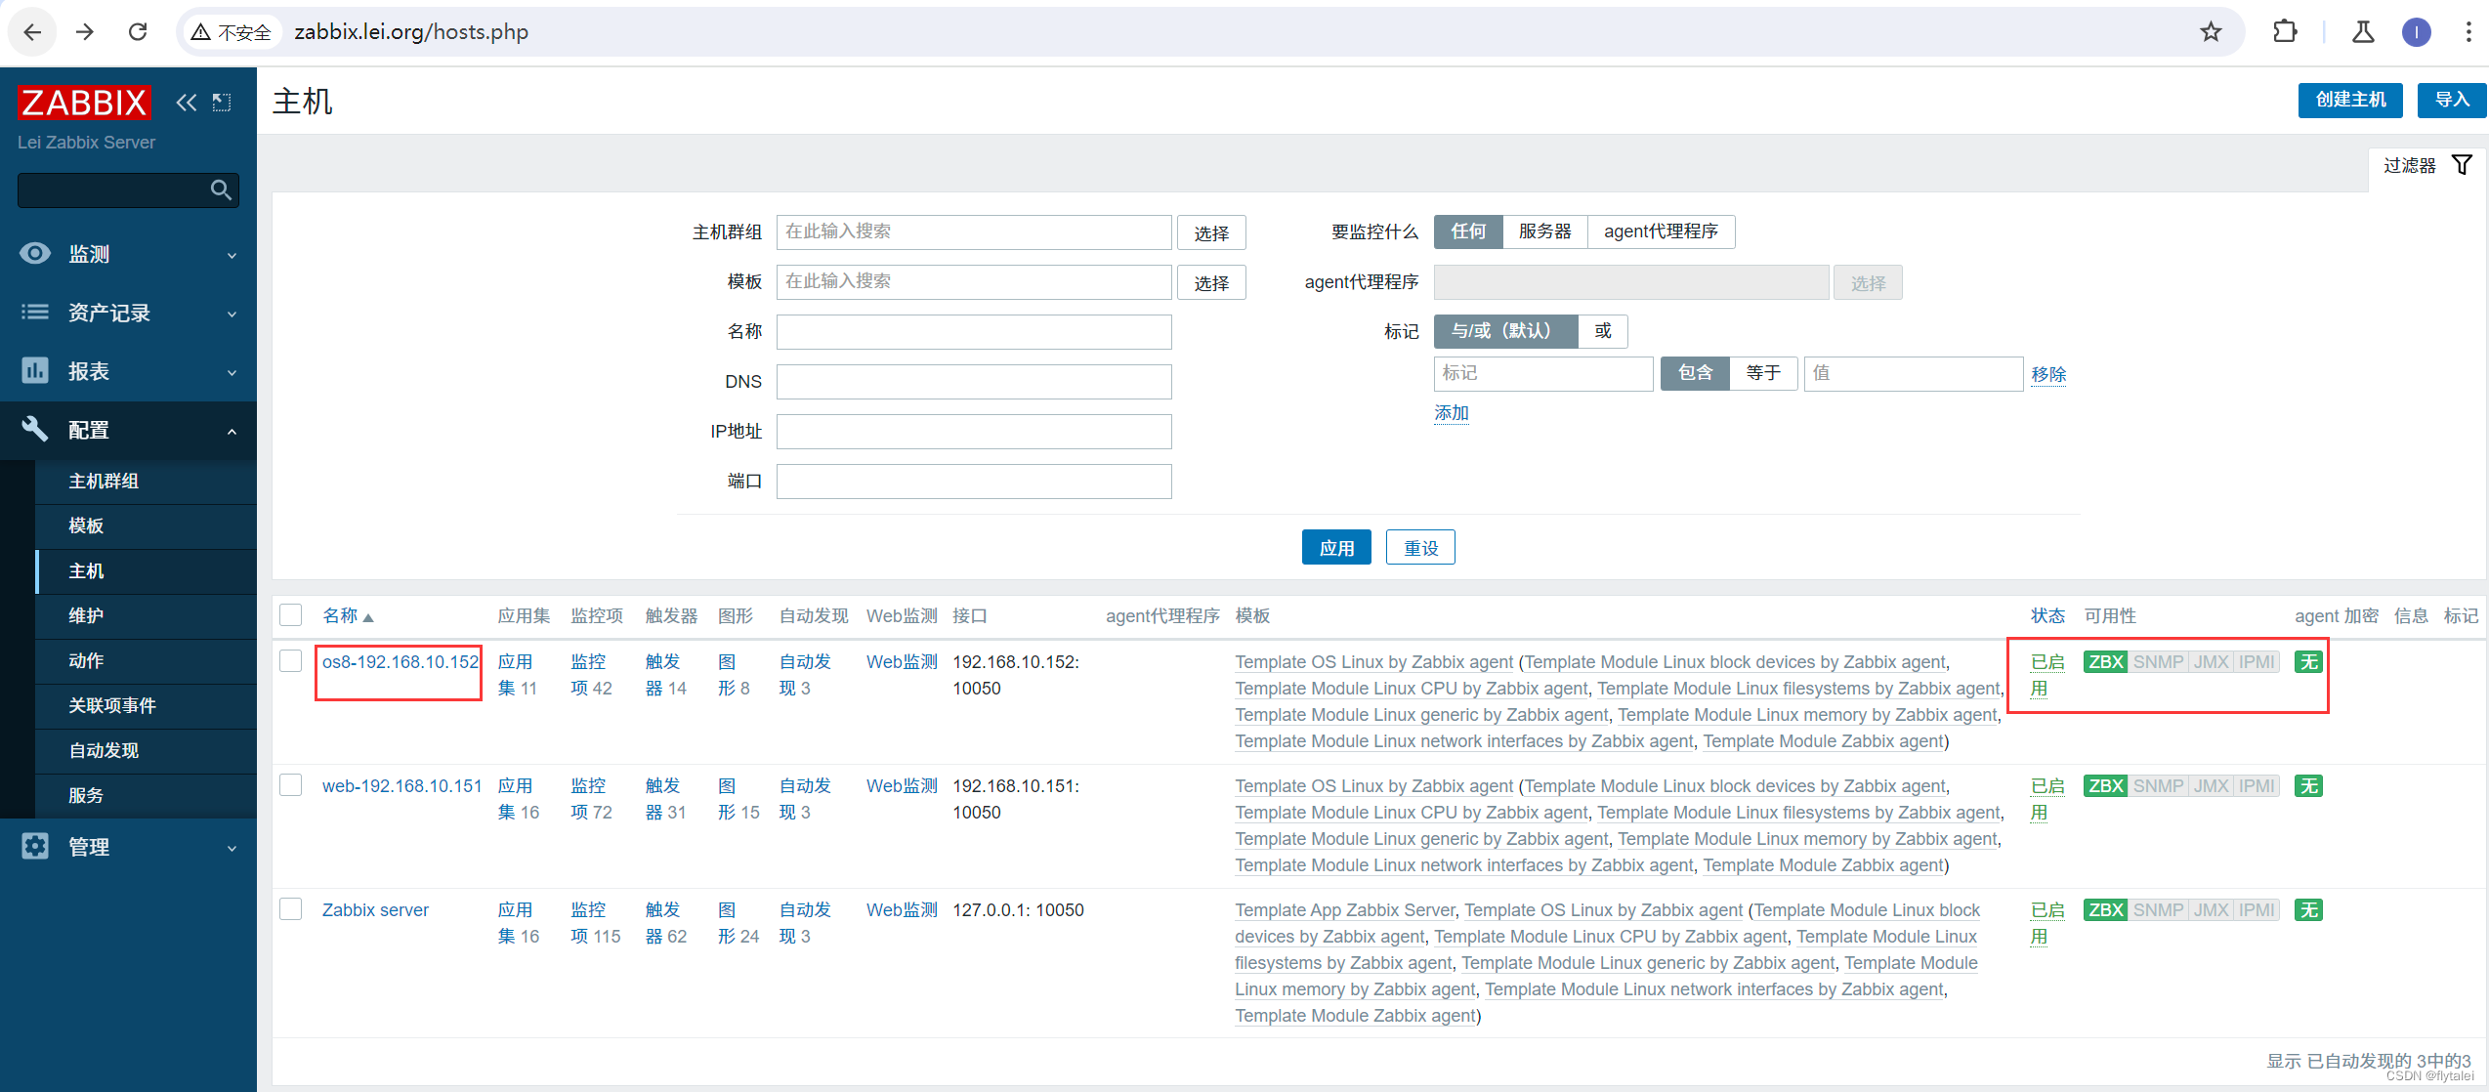The width and height of the screenshot is (2489, 1092).
Task: Select the 服务器 monitored-by option
Action: click(1545, 231)
